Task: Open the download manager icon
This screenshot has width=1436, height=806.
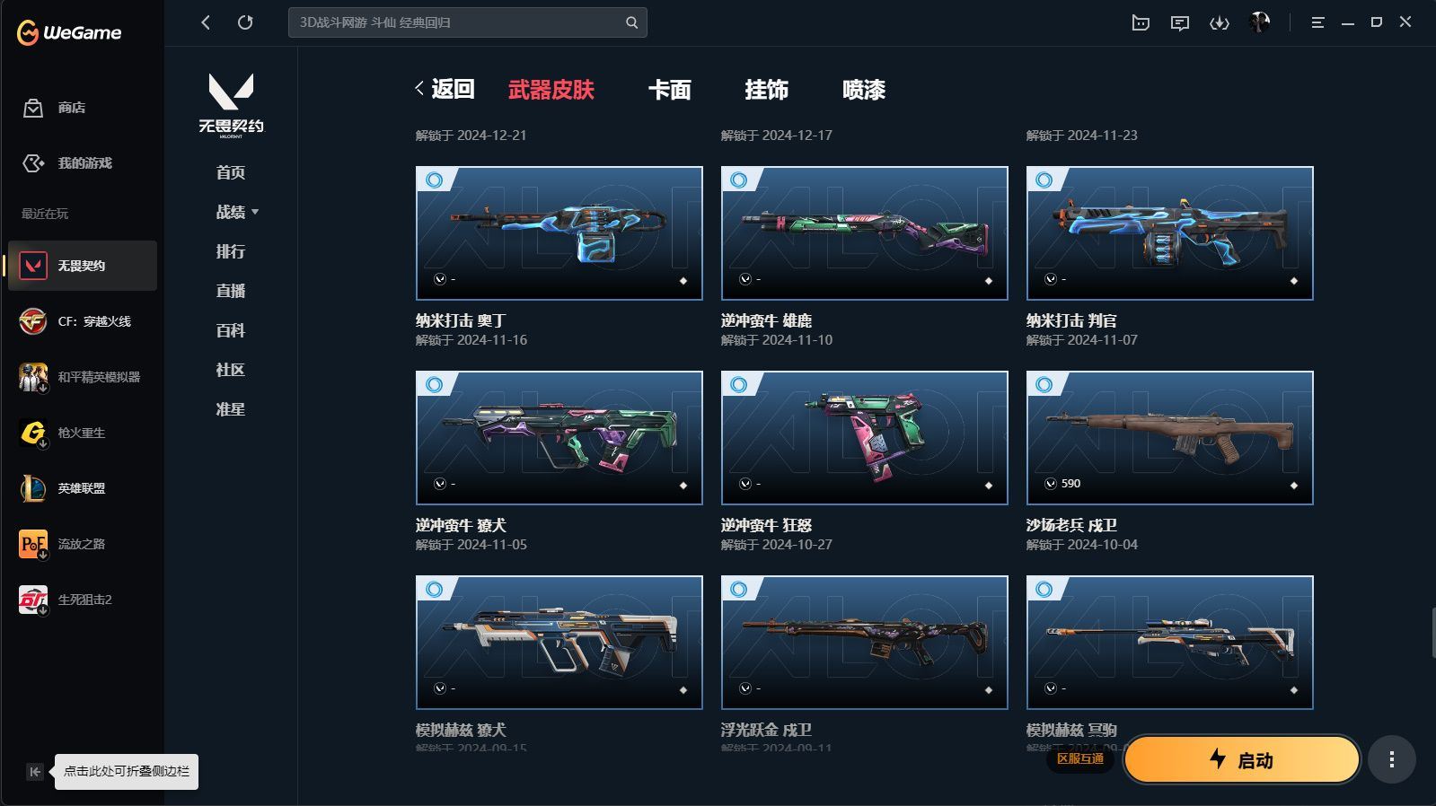Action: (x=1219, y=23)
